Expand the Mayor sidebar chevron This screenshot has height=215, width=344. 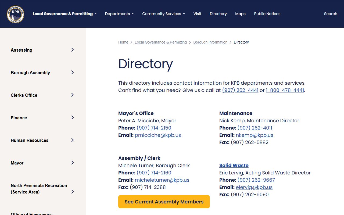tap(72, 163)
